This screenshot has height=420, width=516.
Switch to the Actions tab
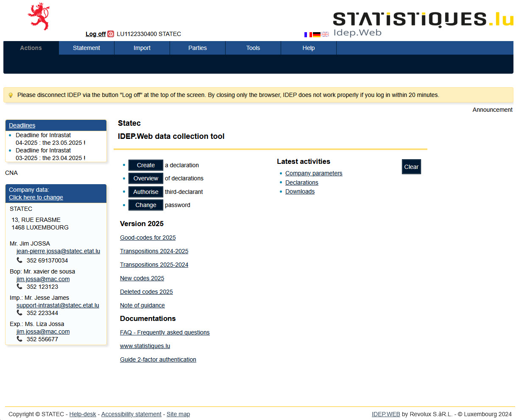(x=31, y=48)
